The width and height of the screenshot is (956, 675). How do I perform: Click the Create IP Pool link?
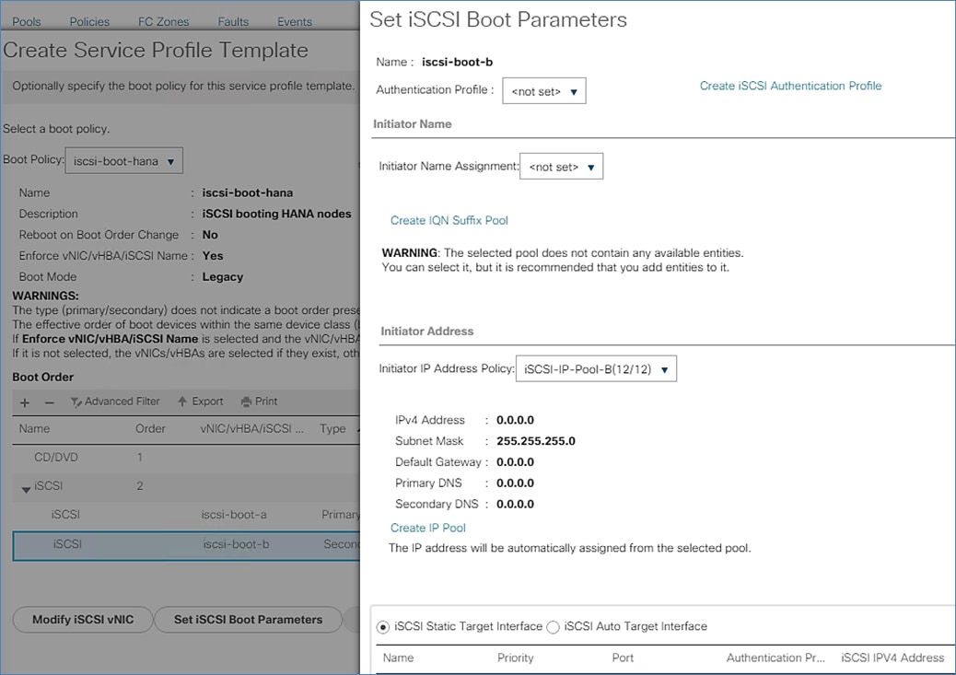(427, 528)
